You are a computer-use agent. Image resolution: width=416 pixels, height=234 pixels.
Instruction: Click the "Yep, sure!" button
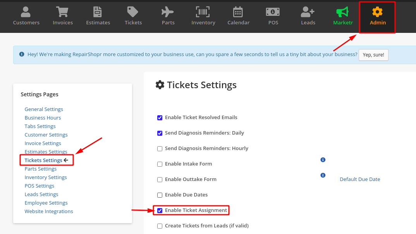click(373, 55)
